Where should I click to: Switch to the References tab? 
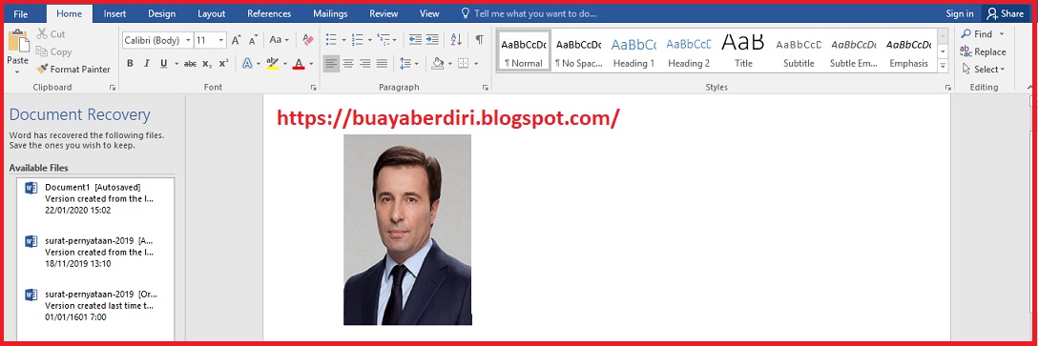tap(269, 13)
